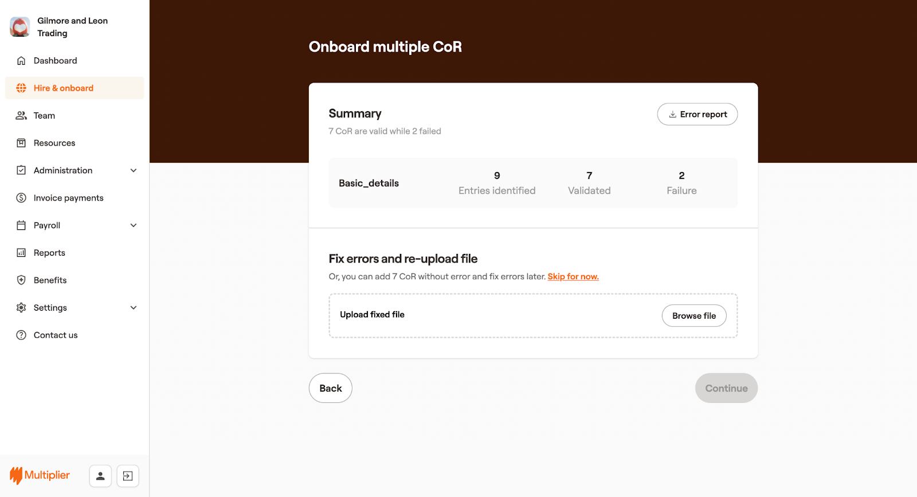917x497 pixels.
Task: Click the Benefits shield icon
Action: point(21,280)
